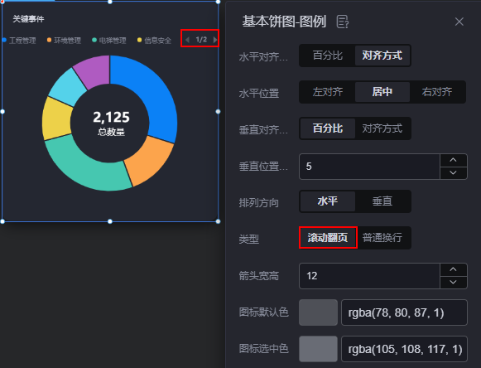
Task: Choose 对齐方式 for vertical alignment mode
Action: tap(382, 128)
